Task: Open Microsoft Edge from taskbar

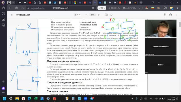Action: 29,99
